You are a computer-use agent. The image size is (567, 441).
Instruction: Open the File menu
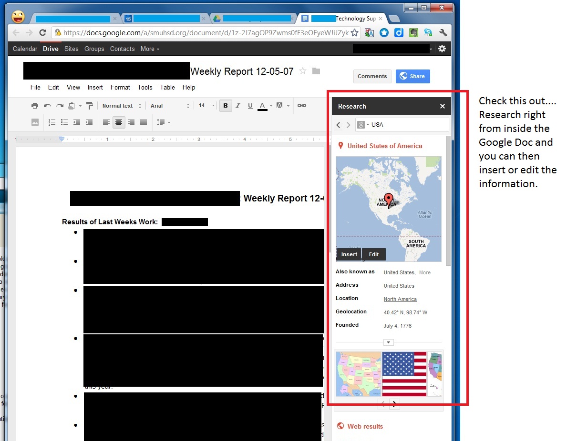point(35,88)
